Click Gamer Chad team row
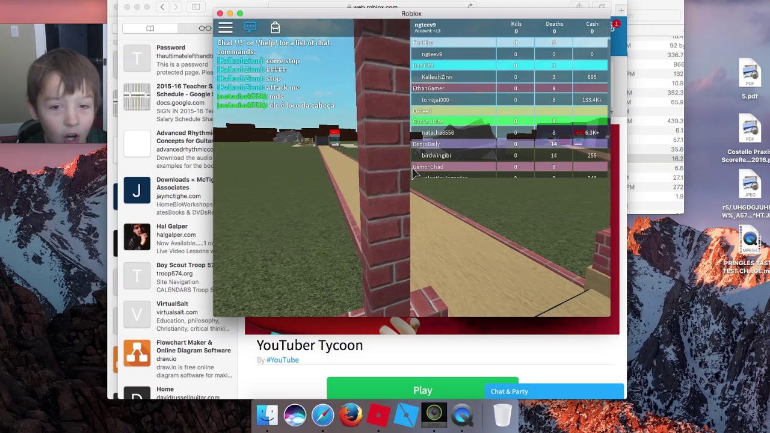 [509, 167]
